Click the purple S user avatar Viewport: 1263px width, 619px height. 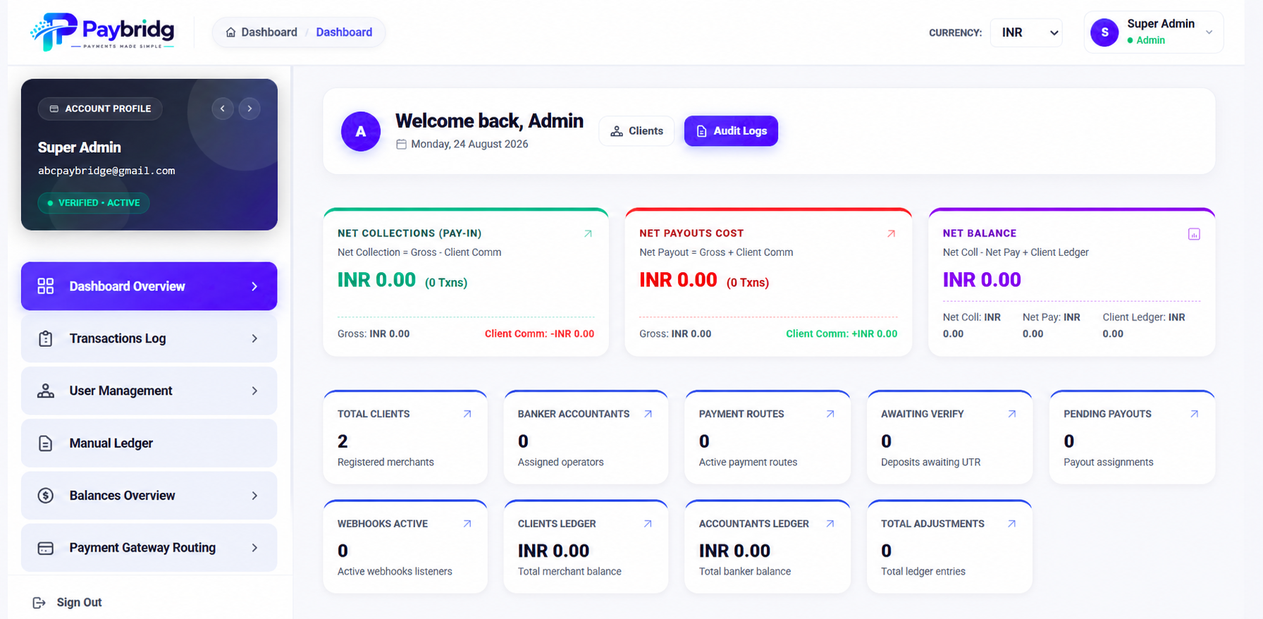pos(1104,32)
